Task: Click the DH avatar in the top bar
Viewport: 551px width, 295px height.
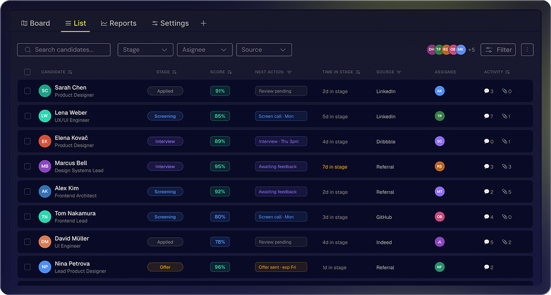Action: coord(431,50)
